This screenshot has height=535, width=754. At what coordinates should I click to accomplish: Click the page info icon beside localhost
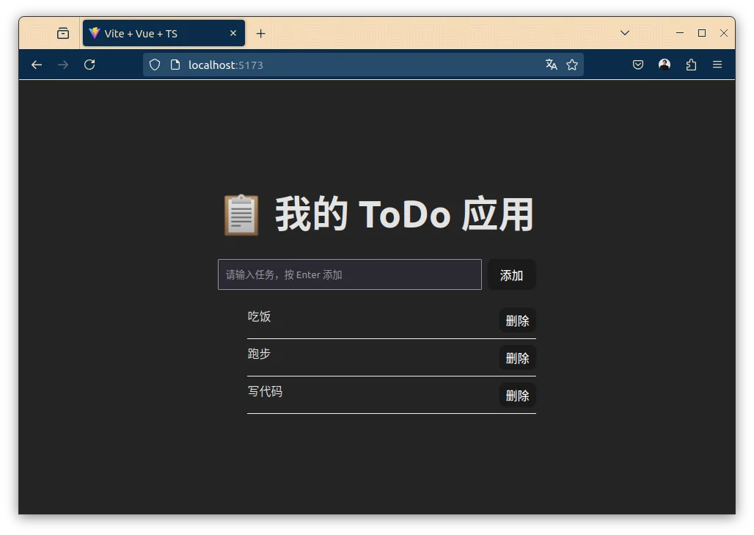pyautogui.click(x=175, y=65)
